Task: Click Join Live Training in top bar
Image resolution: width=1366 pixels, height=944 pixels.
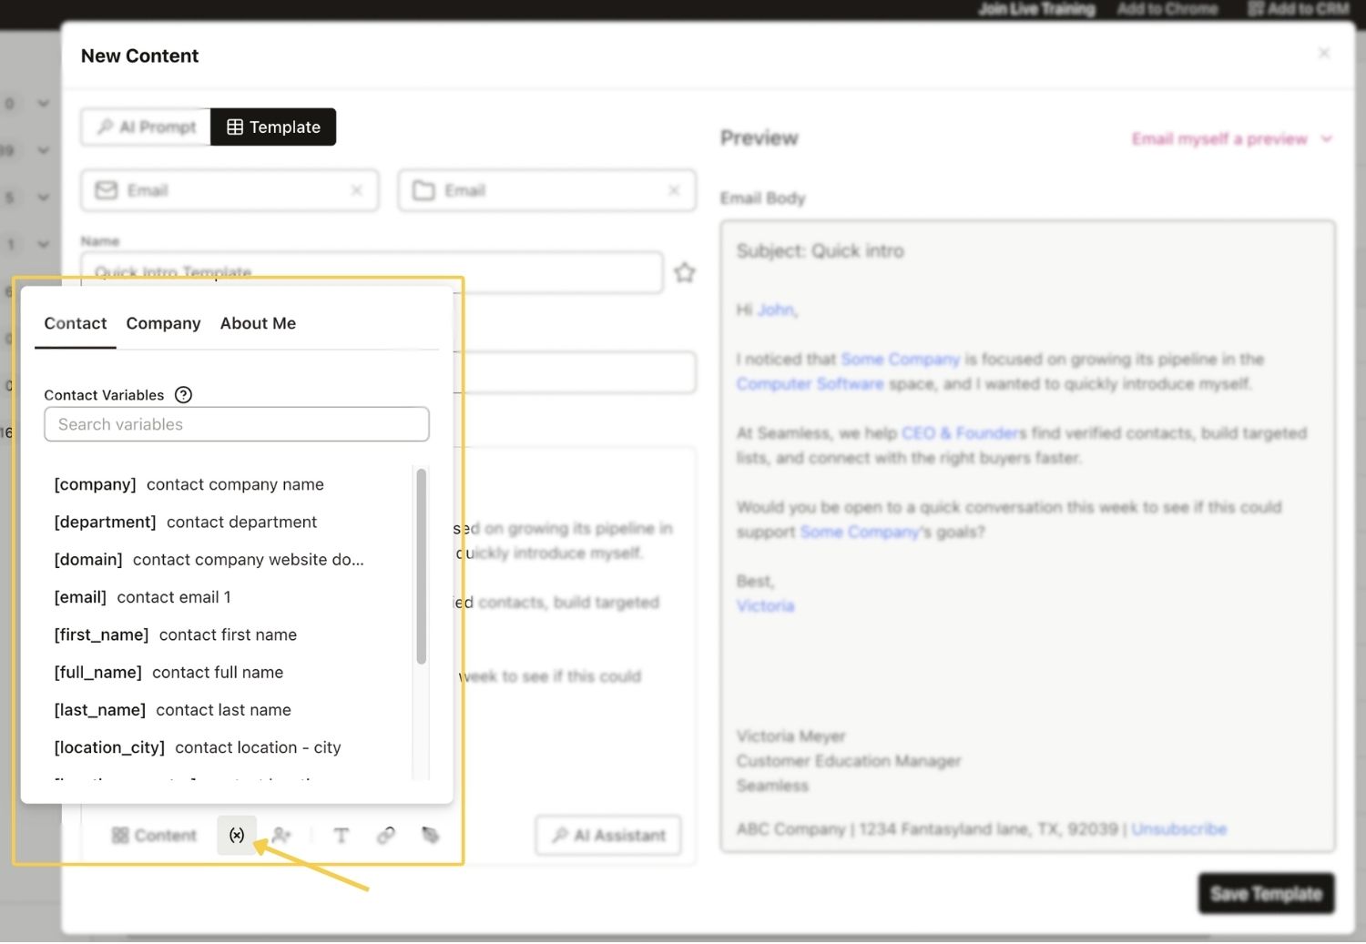Action: [1036, 9]
